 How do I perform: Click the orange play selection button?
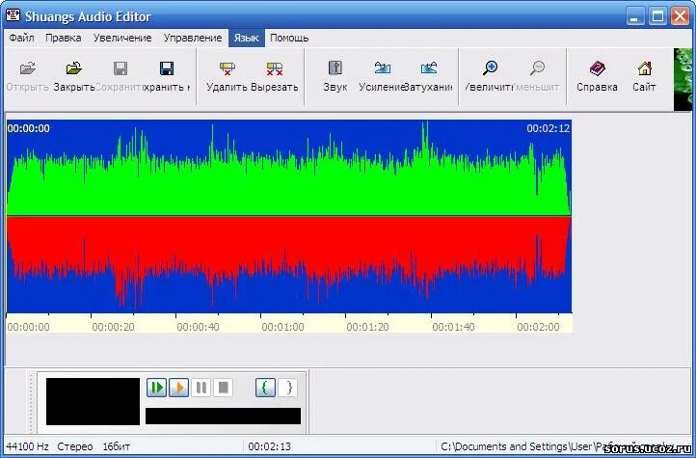click(179, 388)
